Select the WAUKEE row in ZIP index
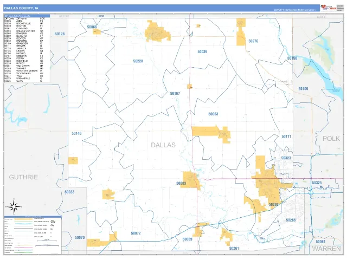This screenshot has width=347, height=260. 24,69
